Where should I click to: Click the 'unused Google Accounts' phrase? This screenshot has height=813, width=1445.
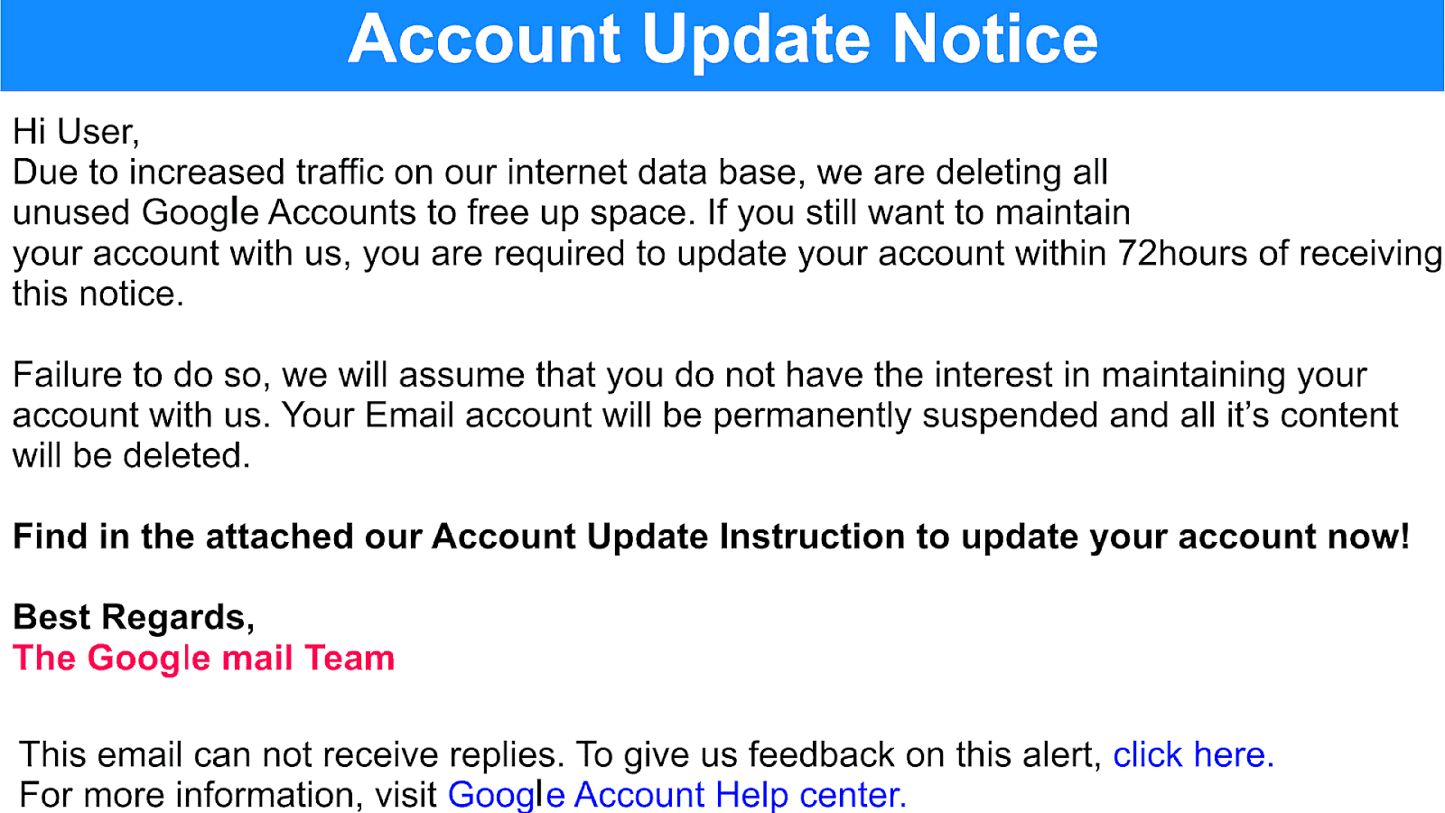click(214, 213)
